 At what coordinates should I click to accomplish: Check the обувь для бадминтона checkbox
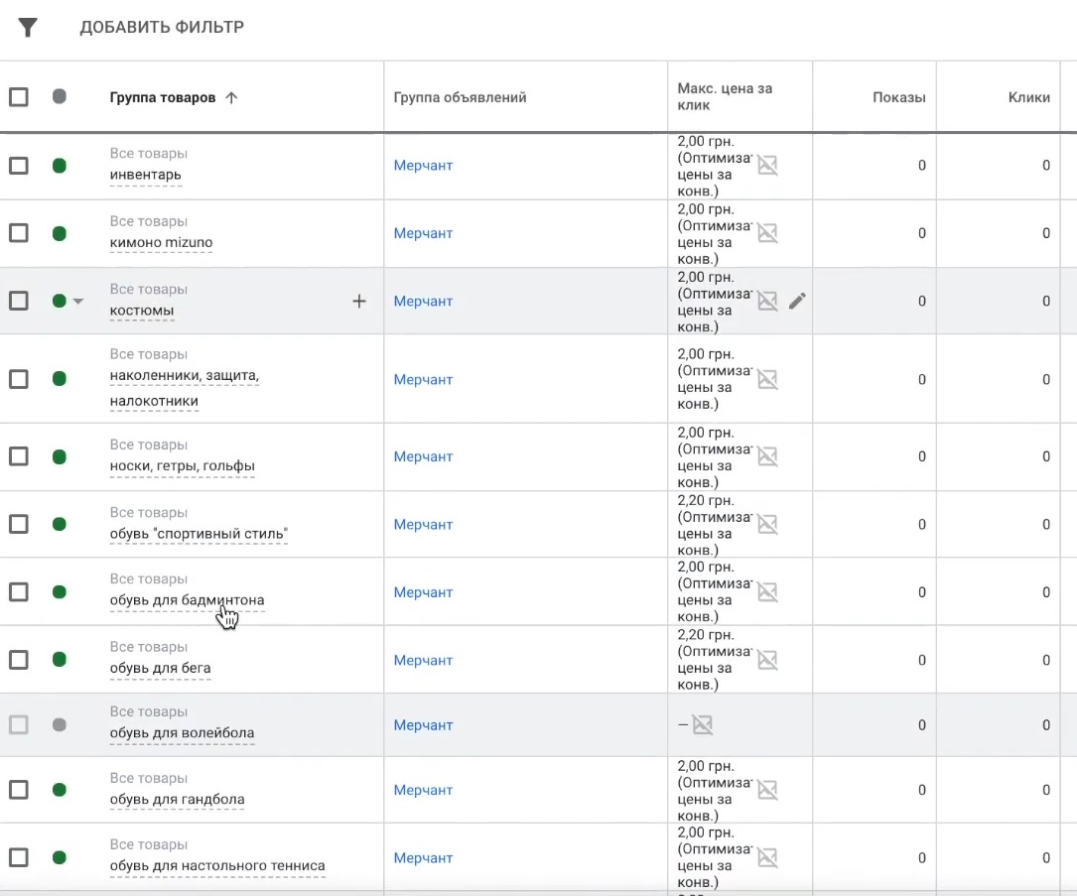click(x=19, y=591)
